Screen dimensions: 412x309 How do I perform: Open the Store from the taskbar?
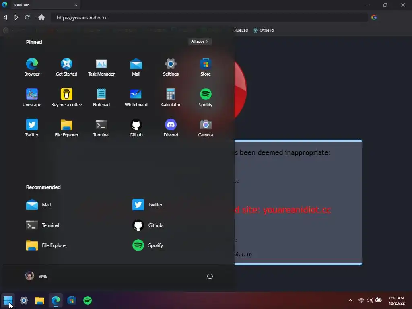tap(72, 300)
